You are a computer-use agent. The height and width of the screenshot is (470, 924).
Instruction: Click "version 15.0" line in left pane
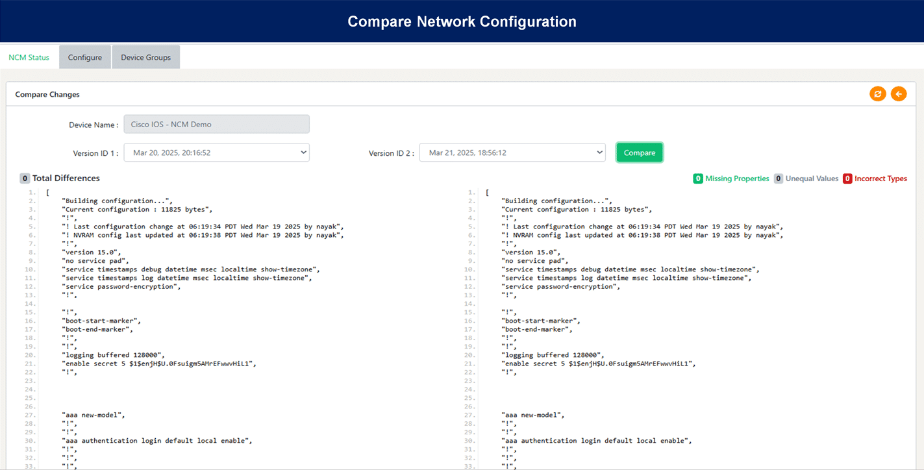(x=92, y=252)
